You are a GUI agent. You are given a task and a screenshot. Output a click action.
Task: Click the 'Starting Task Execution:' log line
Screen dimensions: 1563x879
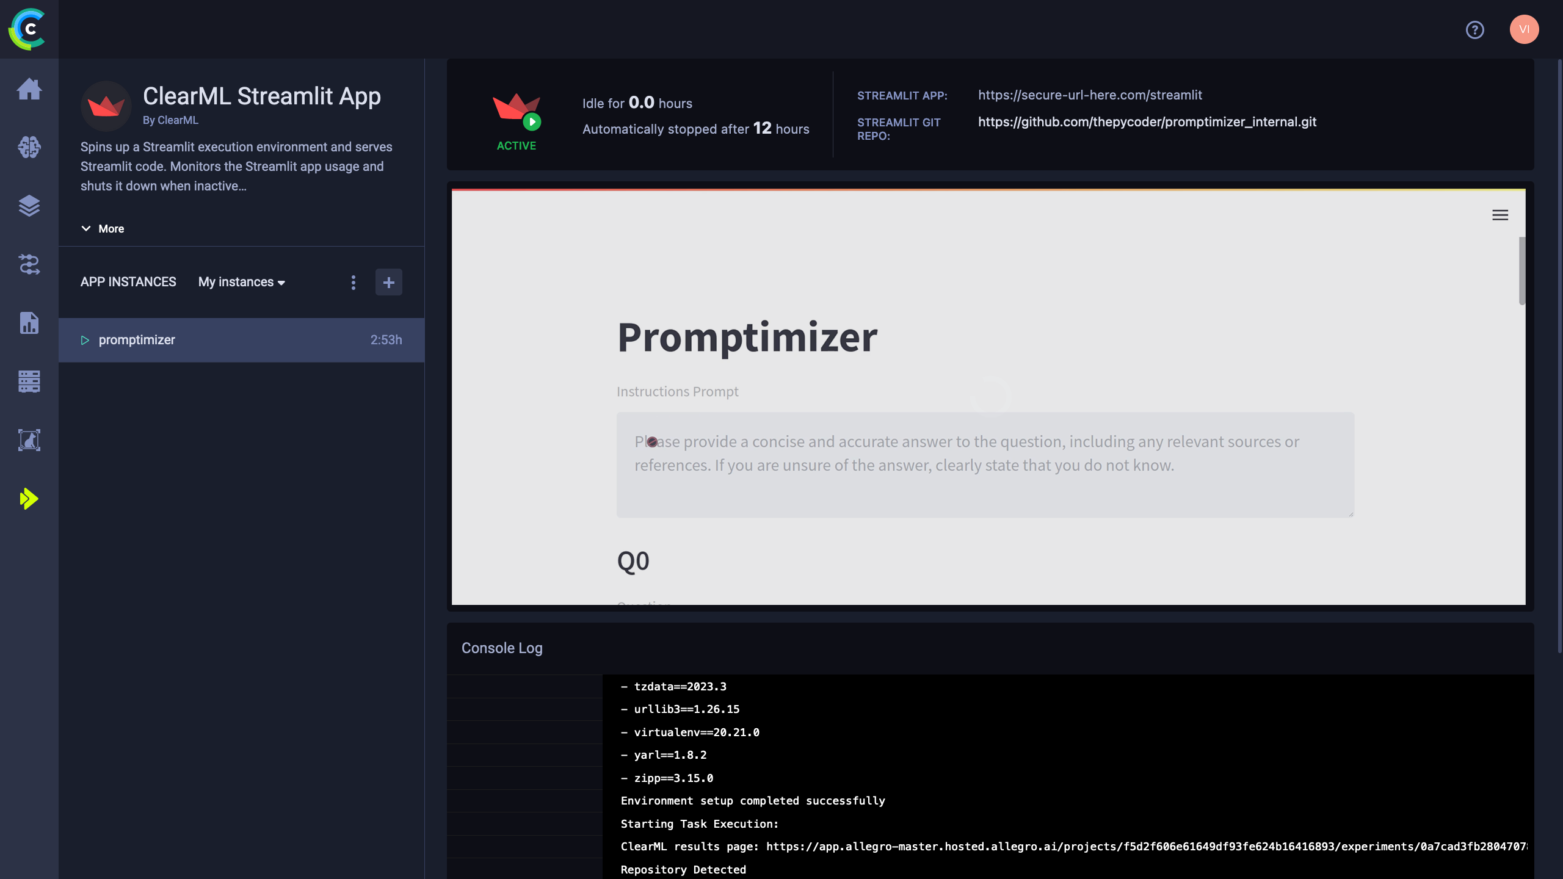700,824
